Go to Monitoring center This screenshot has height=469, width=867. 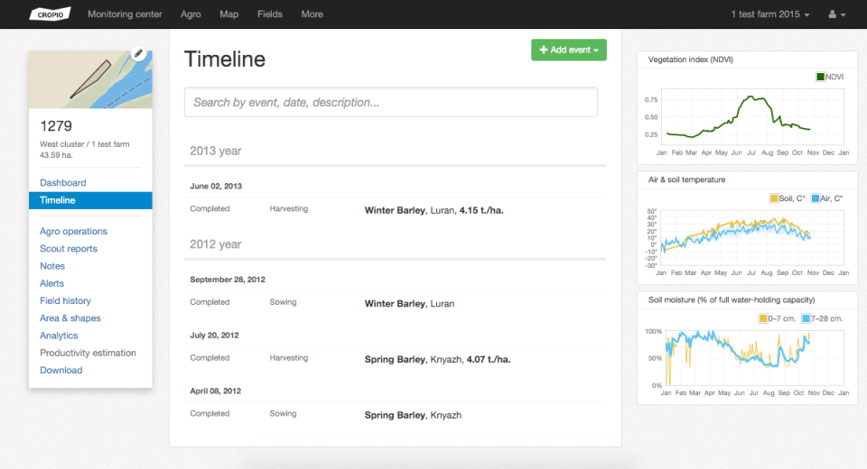coord(125,14)
